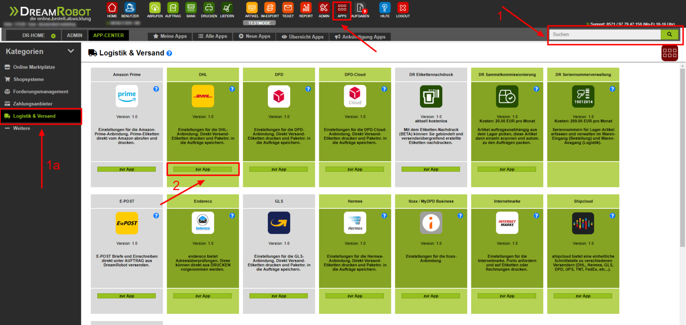Click zur App button on Hermes card
Screen dimensions: 686x325
pyautogui.click(x=355, y=296)
